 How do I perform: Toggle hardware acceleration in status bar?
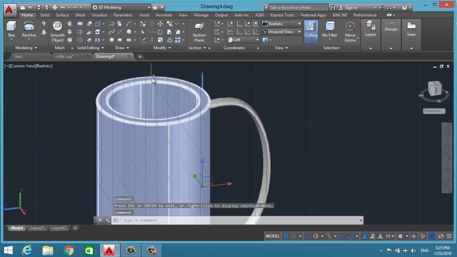click(x=432, y=236)
